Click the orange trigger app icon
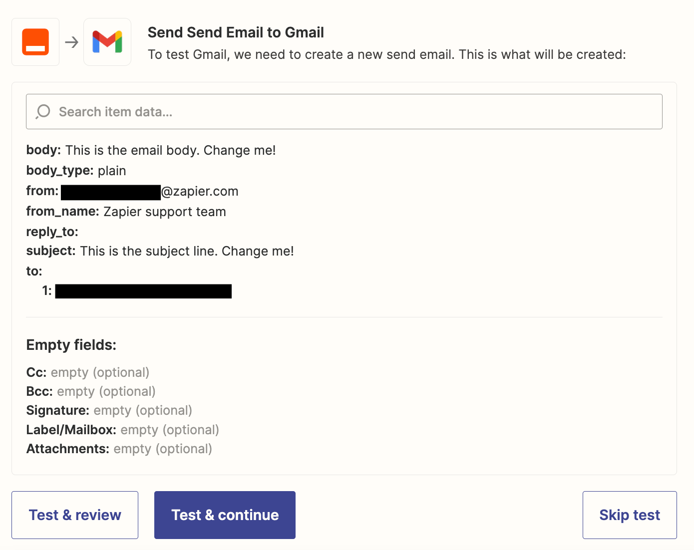This screenshot has height=550, width=694. click(35, 42)
